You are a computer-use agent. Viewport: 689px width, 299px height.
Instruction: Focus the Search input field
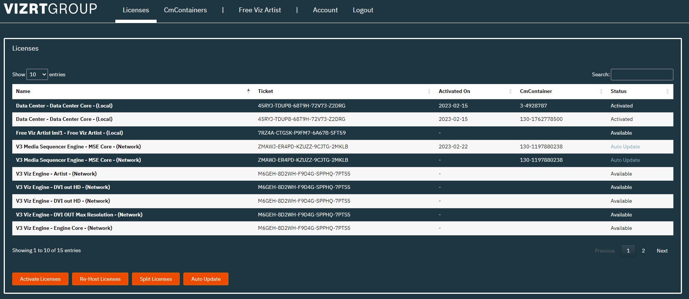pyautogui.click(x=642, y=74)
